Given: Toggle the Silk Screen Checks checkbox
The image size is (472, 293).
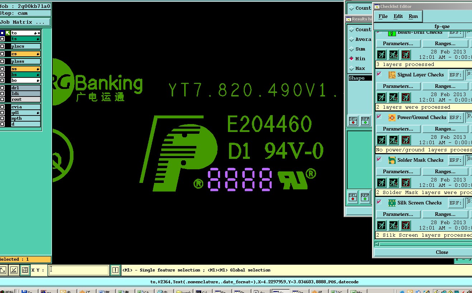Looking at the screenshot, I should point(379,202).
